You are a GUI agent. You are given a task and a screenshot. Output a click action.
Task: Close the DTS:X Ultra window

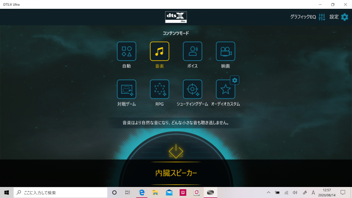tap(345, 4)
